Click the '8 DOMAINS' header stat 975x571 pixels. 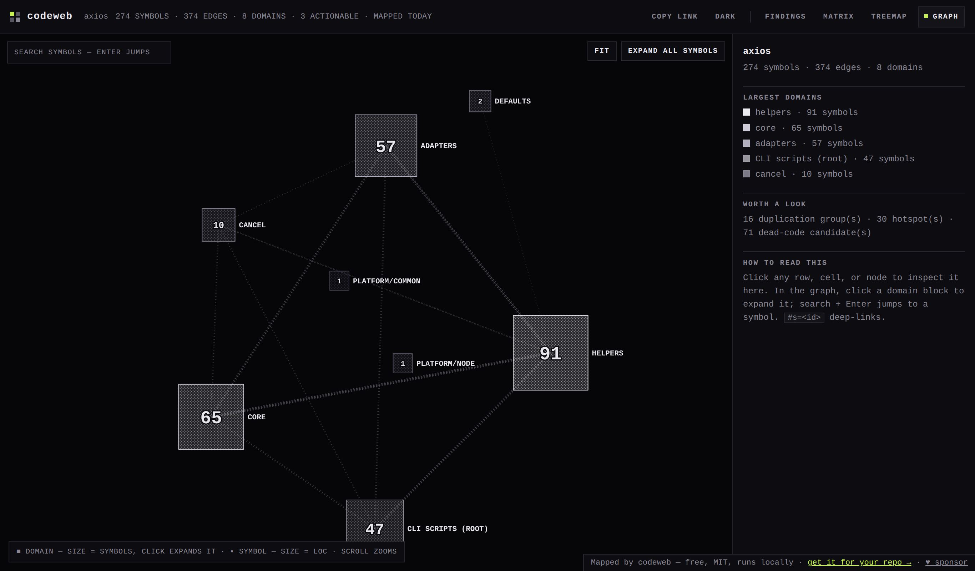(x=264, y=16)
